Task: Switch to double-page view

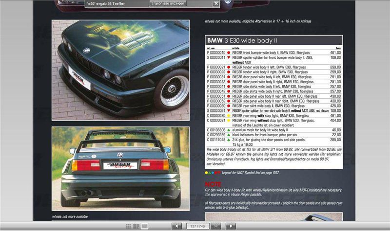Action: (136, 226)
